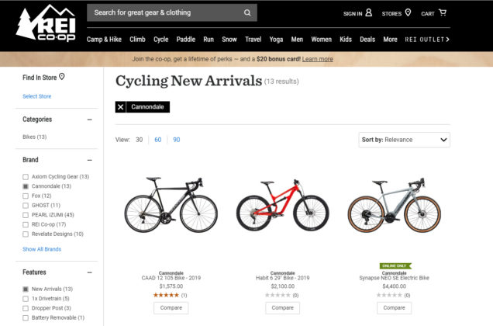The height and width of the screenshot is (326, 493).
Task: Click Compare under Habit 6 bike
Action: pyautogui.click(x=282, y=307)
